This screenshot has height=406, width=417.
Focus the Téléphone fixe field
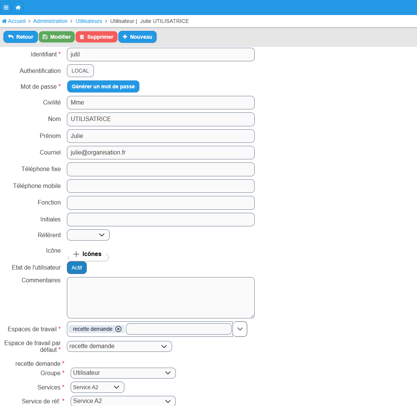point(161,170)
